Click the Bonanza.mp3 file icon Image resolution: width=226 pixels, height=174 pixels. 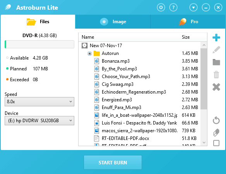[x=97, y=61]
